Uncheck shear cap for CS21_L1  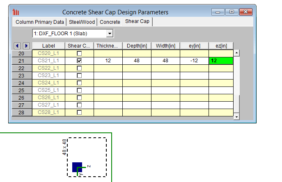pos(79,61)
